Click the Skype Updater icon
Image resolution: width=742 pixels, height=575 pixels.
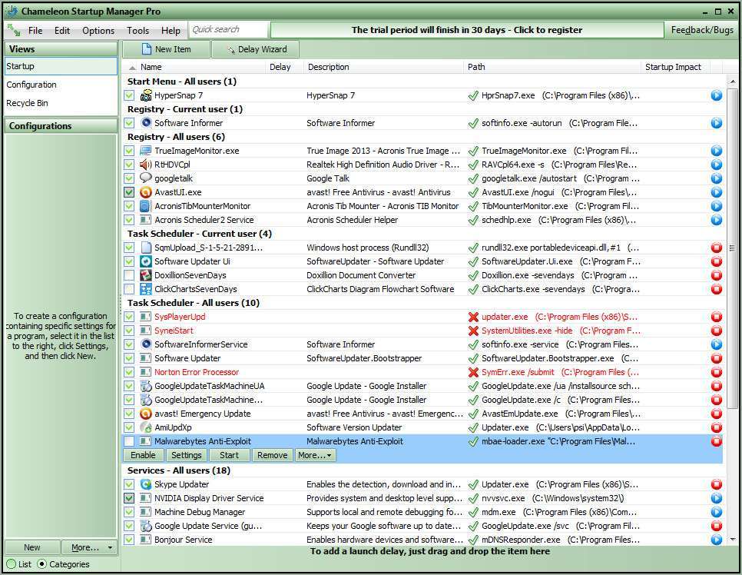pos(146,484)
